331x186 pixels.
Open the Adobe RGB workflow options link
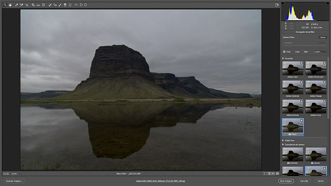[161, 181]
